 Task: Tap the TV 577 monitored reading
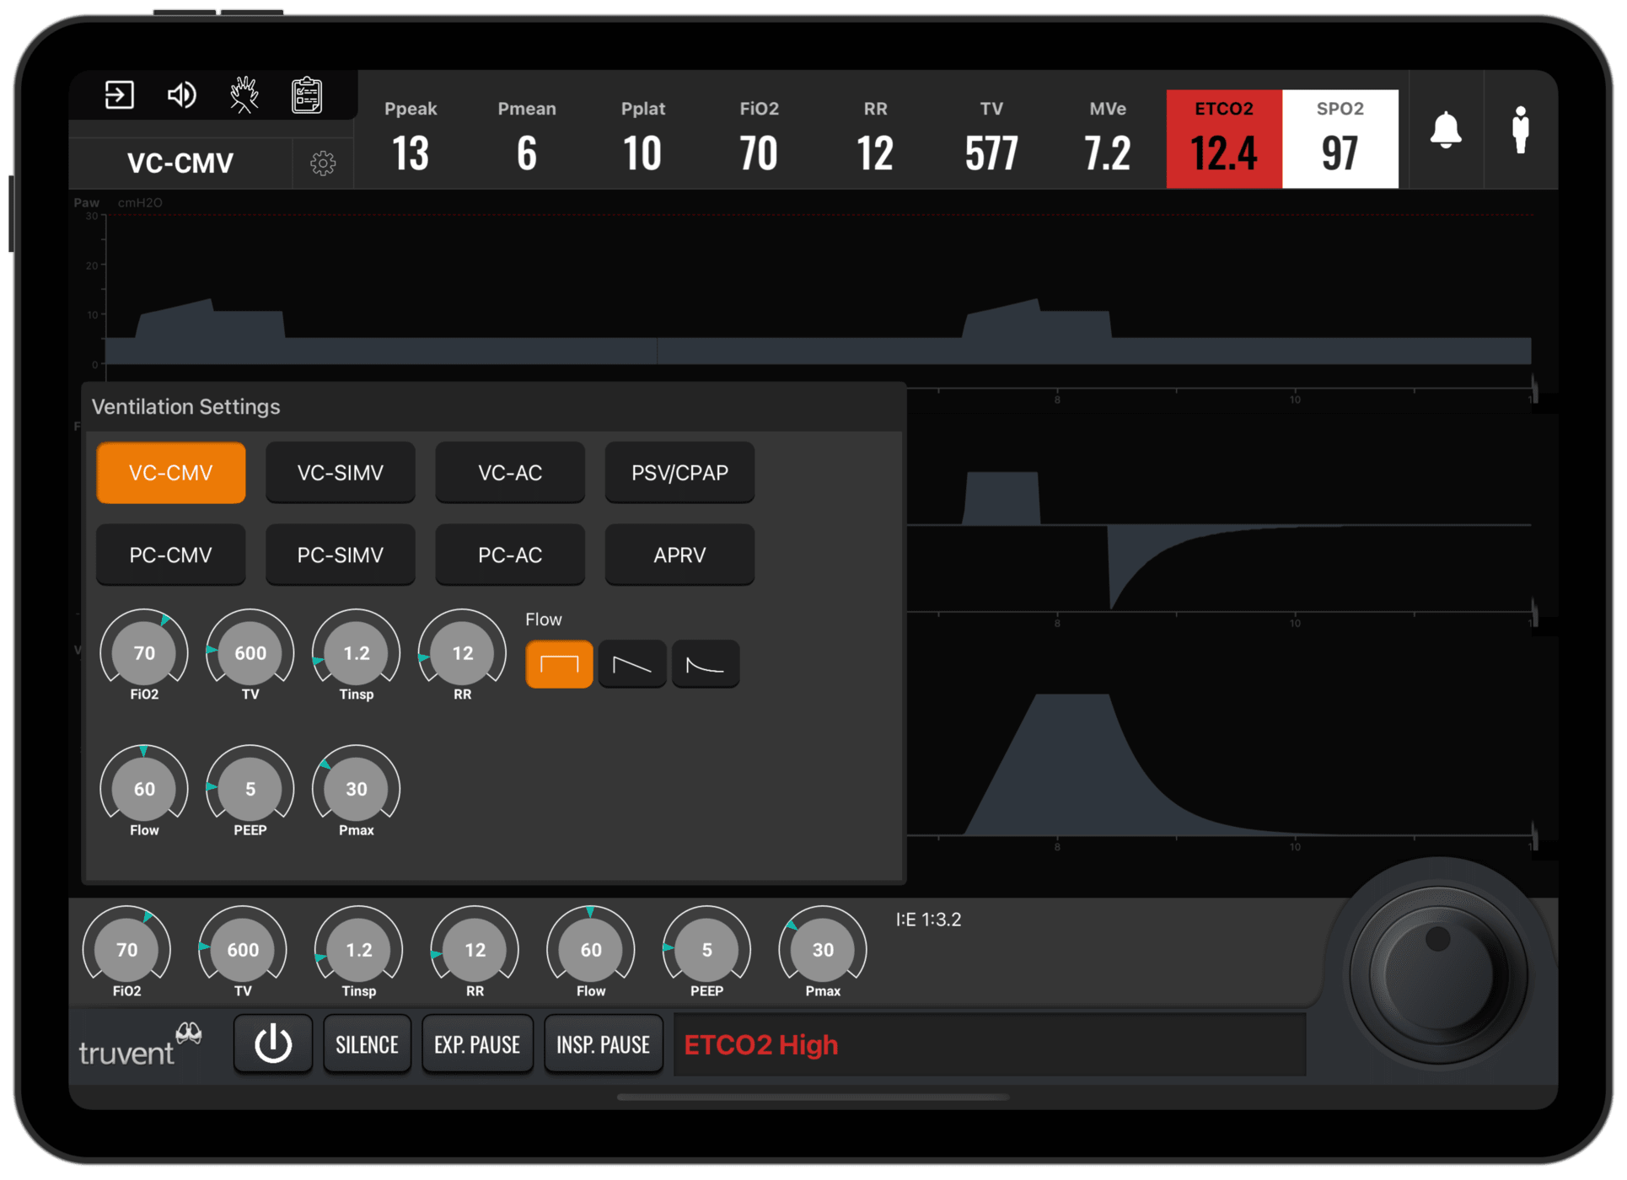point(991,138)
